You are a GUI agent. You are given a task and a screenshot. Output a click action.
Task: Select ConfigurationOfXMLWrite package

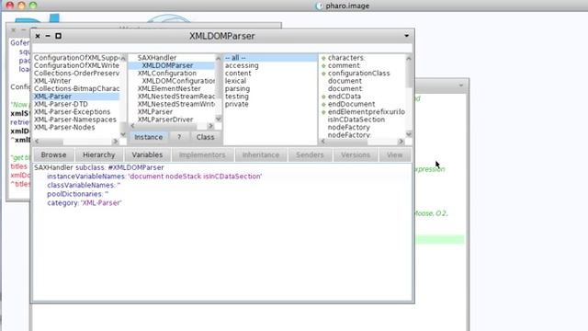coord(76,65)
